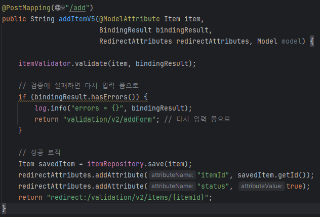Open the "/add" mapping path link
The image size is (320, 217).
pyautogui.click(x=77, y=8)
